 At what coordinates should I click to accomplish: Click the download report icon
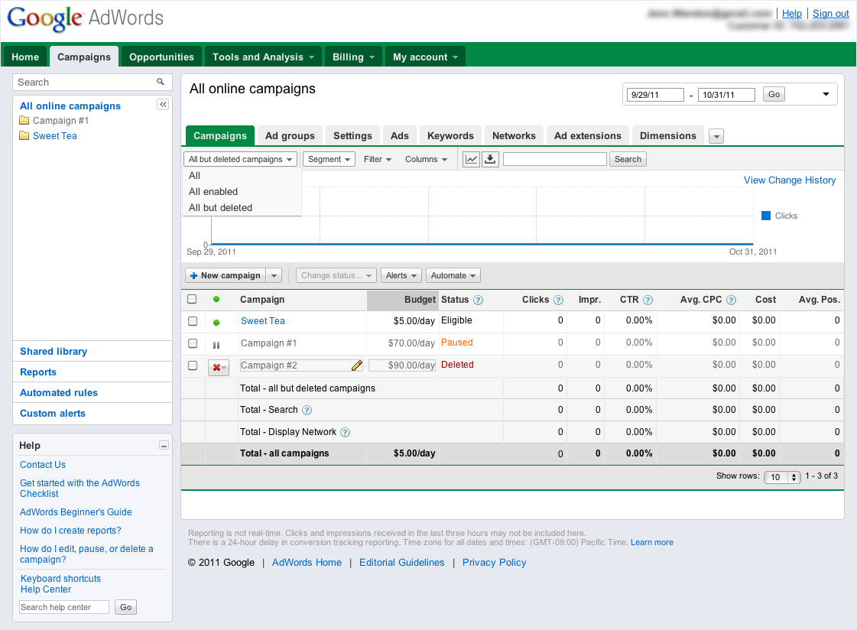coord(491,159)
